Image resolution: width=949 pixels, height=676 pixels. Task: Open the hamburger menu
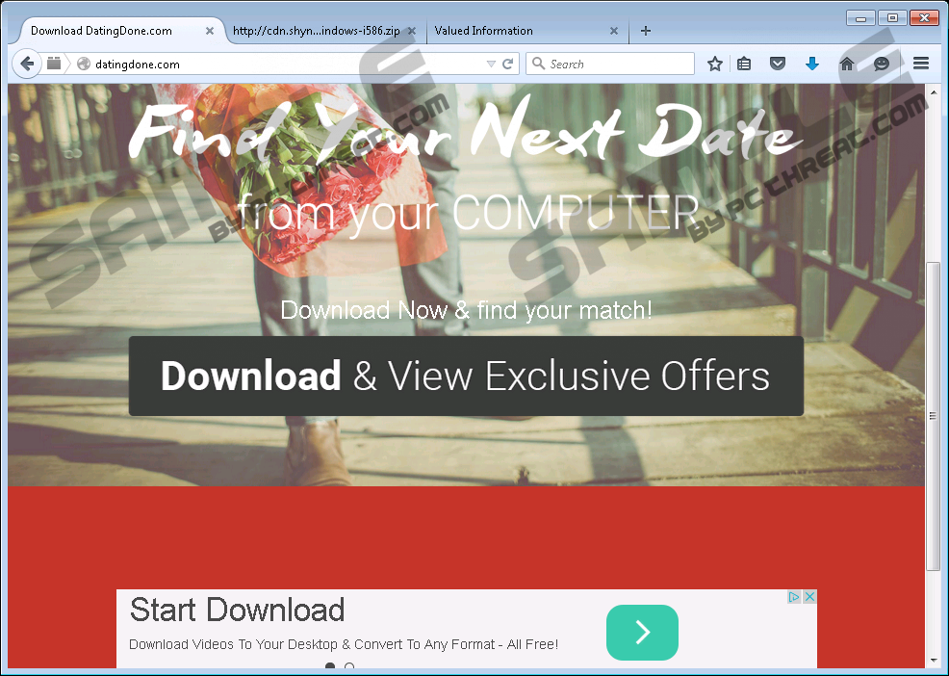coord(921,65)
